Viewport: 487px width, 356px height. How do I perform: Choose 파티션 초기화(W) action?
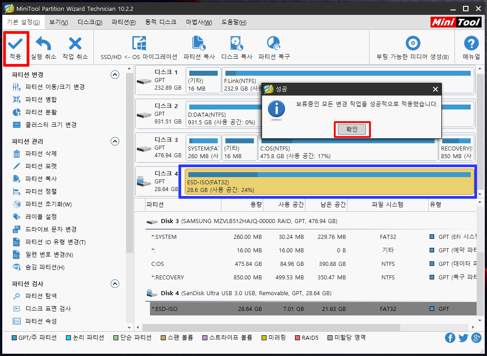42,204
